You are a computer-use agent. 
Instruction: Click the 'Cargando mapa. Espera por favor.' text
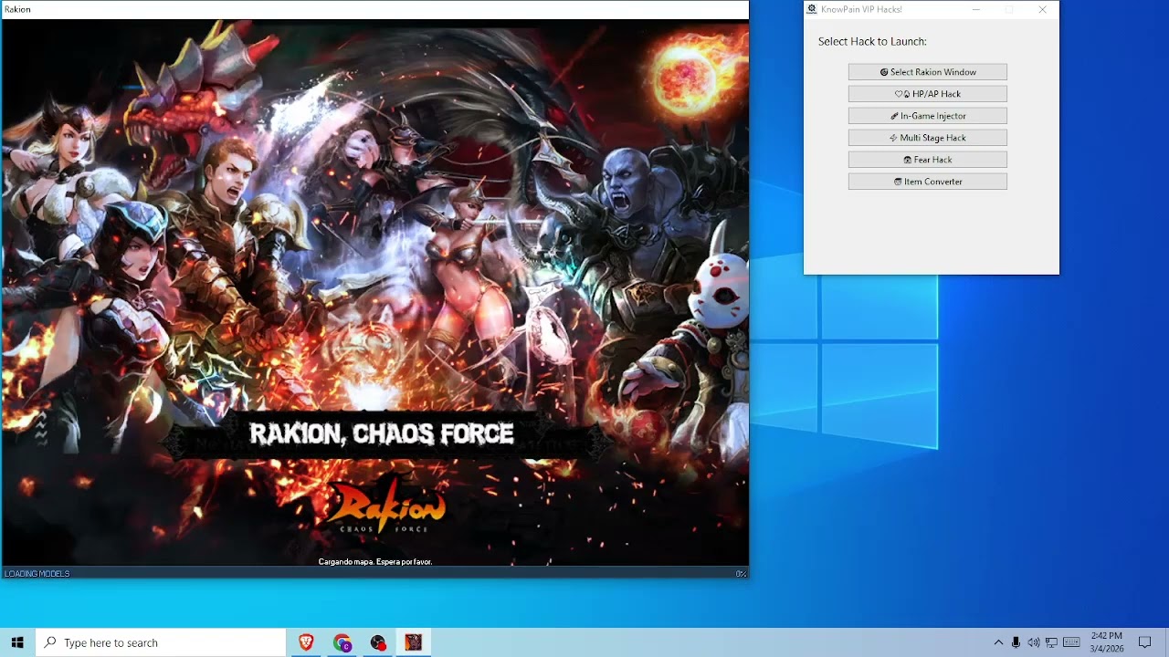pyautogui.click(x=375, y=561)
